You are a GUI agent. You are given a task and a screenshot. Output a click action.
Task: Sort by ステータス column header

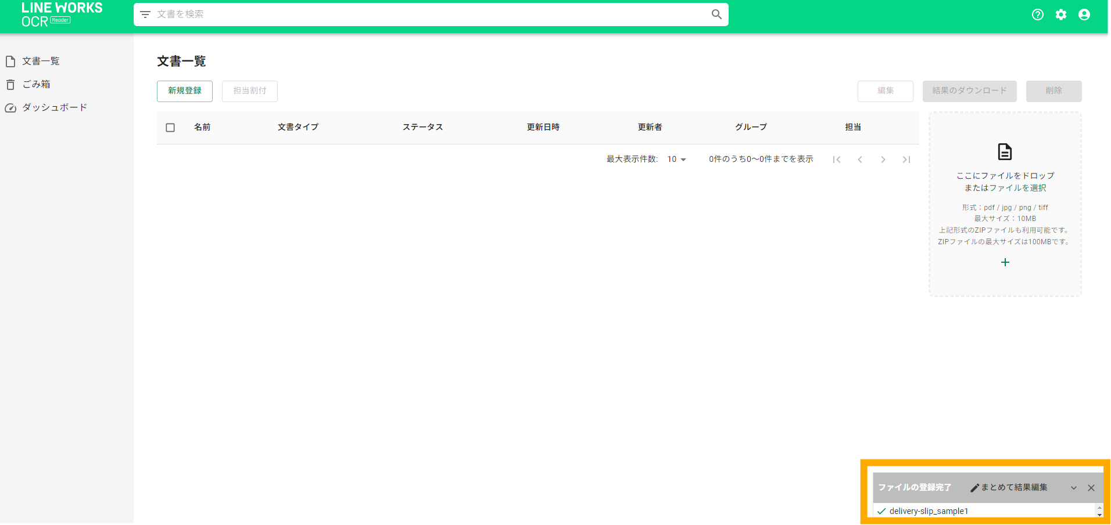423,127
